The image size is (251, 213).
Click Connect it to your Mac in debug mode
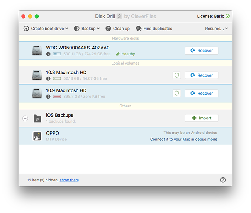(x=183, y=139)
